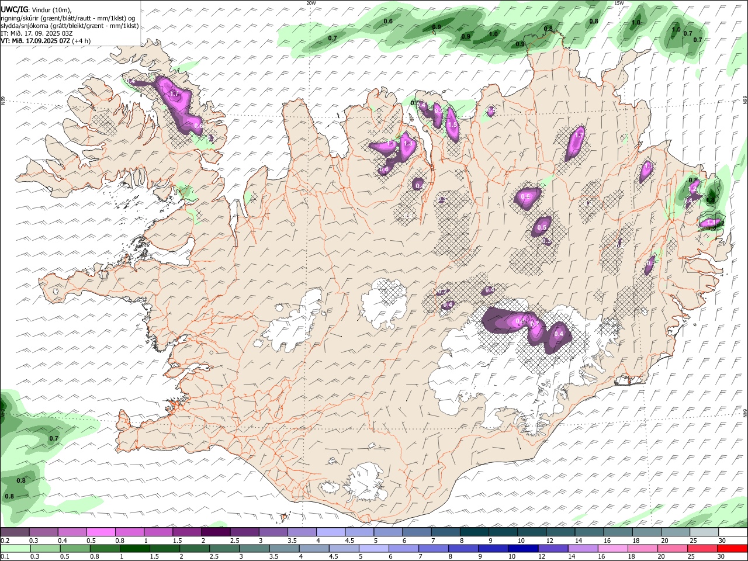Image resolution: width=748 pixels, height=561 pixels.
Task: Click the 30 label in the lower legend row
Action: [722, 557]
